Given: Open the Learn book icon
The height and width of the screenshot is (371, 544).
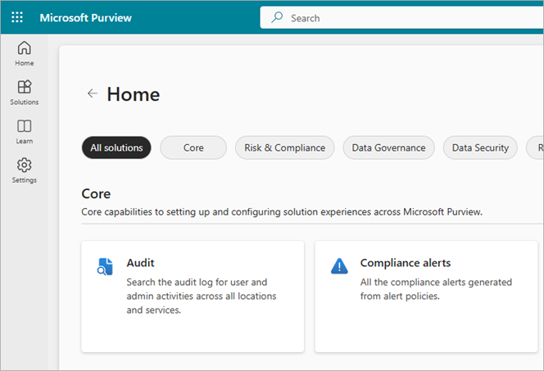Looking at the screenshot, I should [25, 126].
